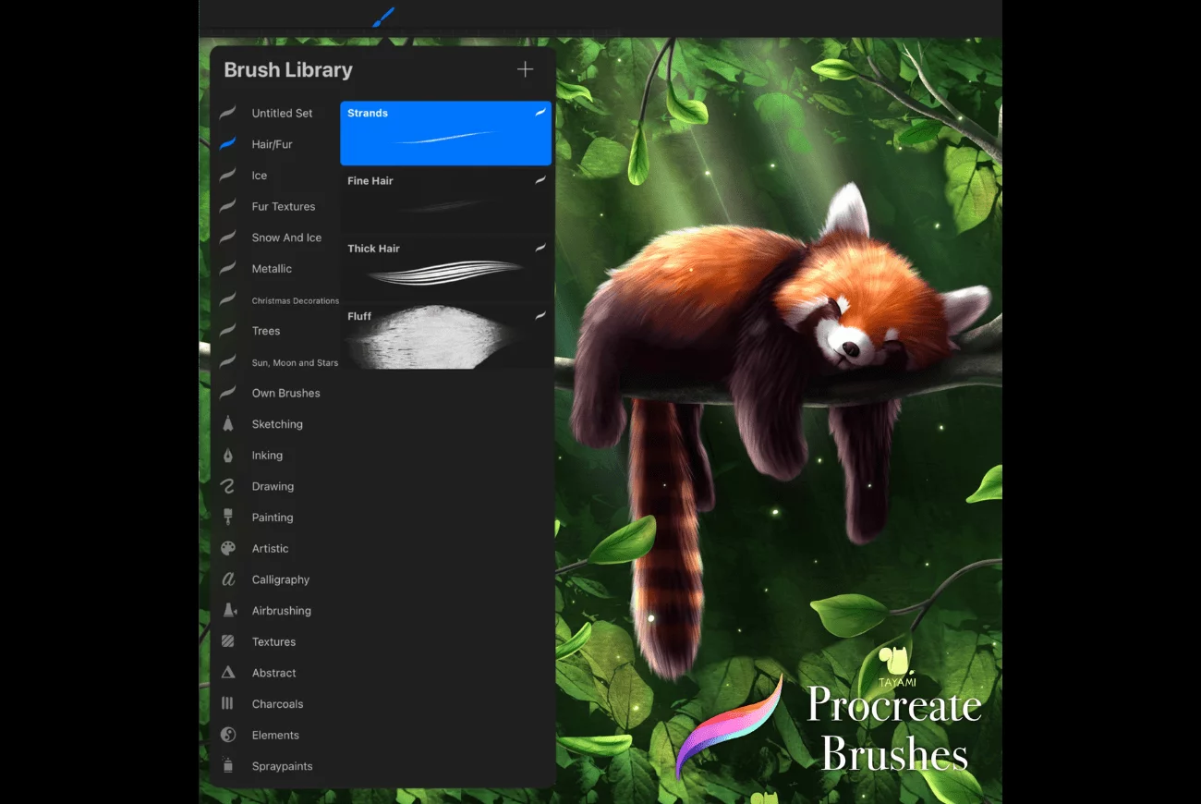The height and width of the screenshot is (804, 1201).
Task: Select the Fine Hair brush
Action: 446,201
